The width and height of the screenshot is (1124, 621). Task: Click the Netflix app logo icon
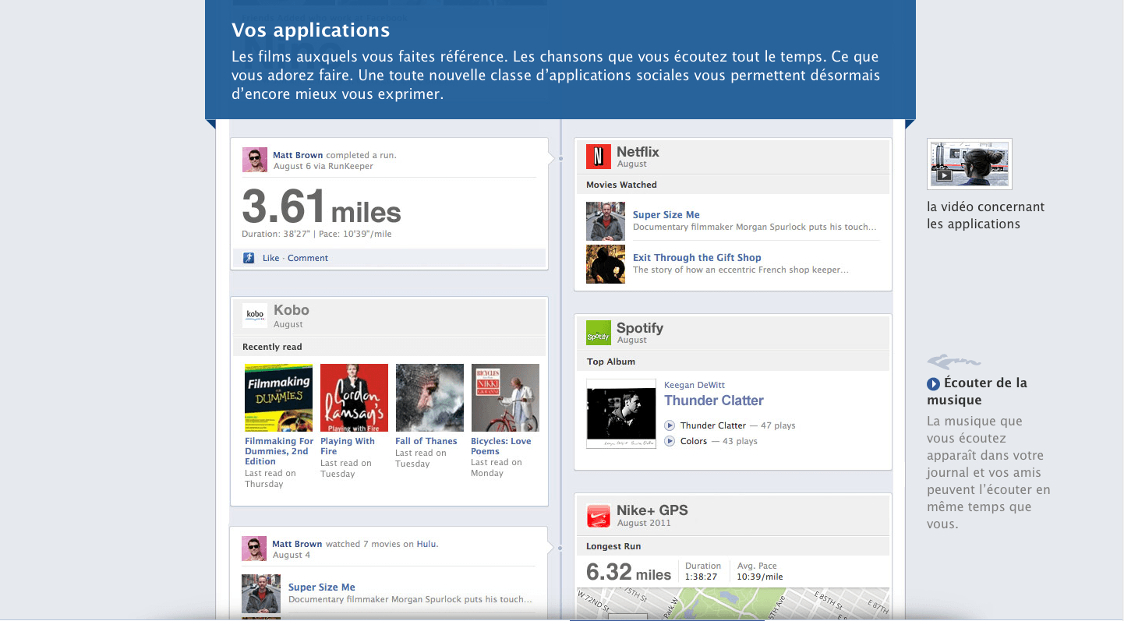pos(598,157)
